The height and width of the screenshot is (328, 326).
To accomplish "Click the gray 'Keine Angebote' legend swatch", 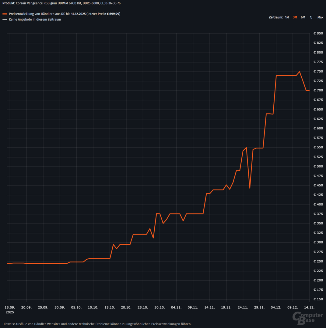I will (5, 19).
